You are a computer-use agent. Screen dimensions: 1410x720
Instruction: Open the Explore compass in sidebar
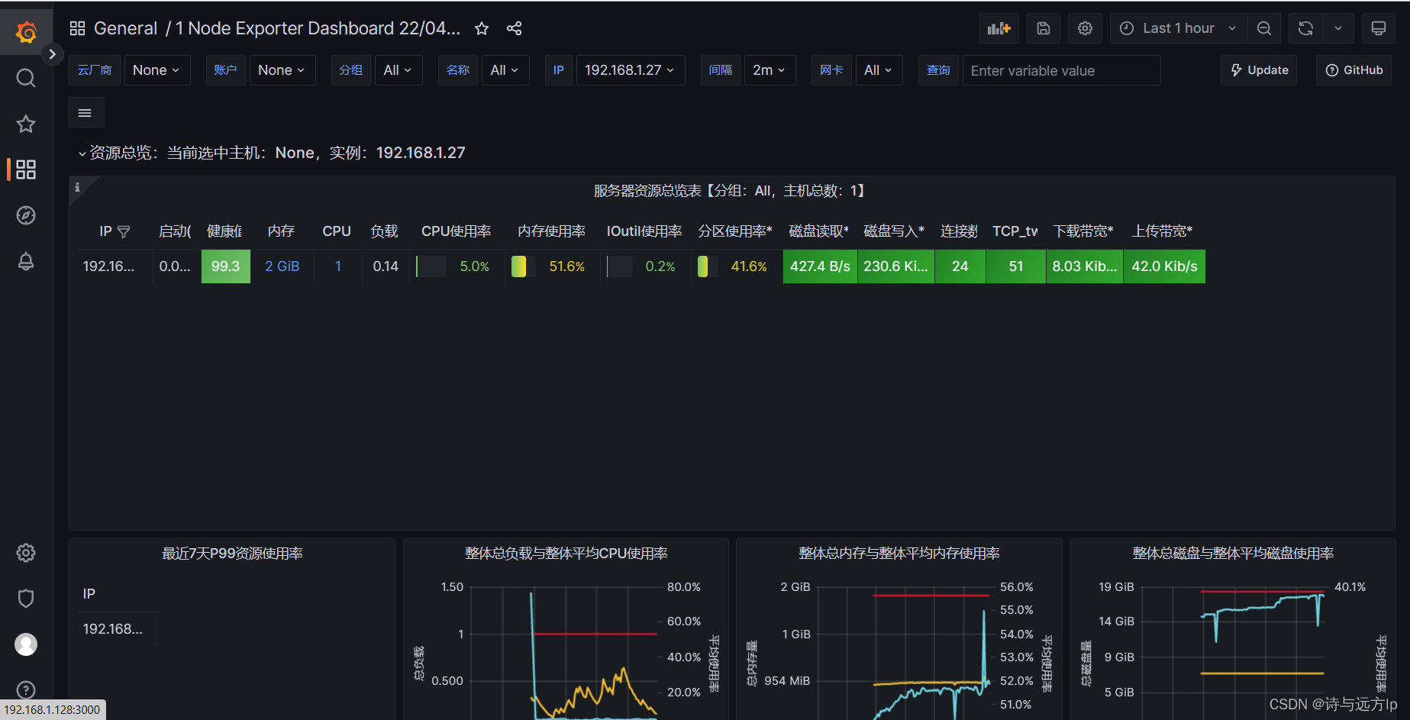25,215
